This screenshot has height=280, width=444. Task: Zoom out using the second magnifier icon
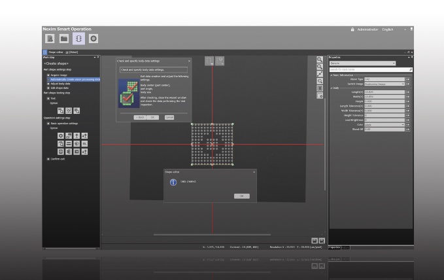(x=320, y=67)
